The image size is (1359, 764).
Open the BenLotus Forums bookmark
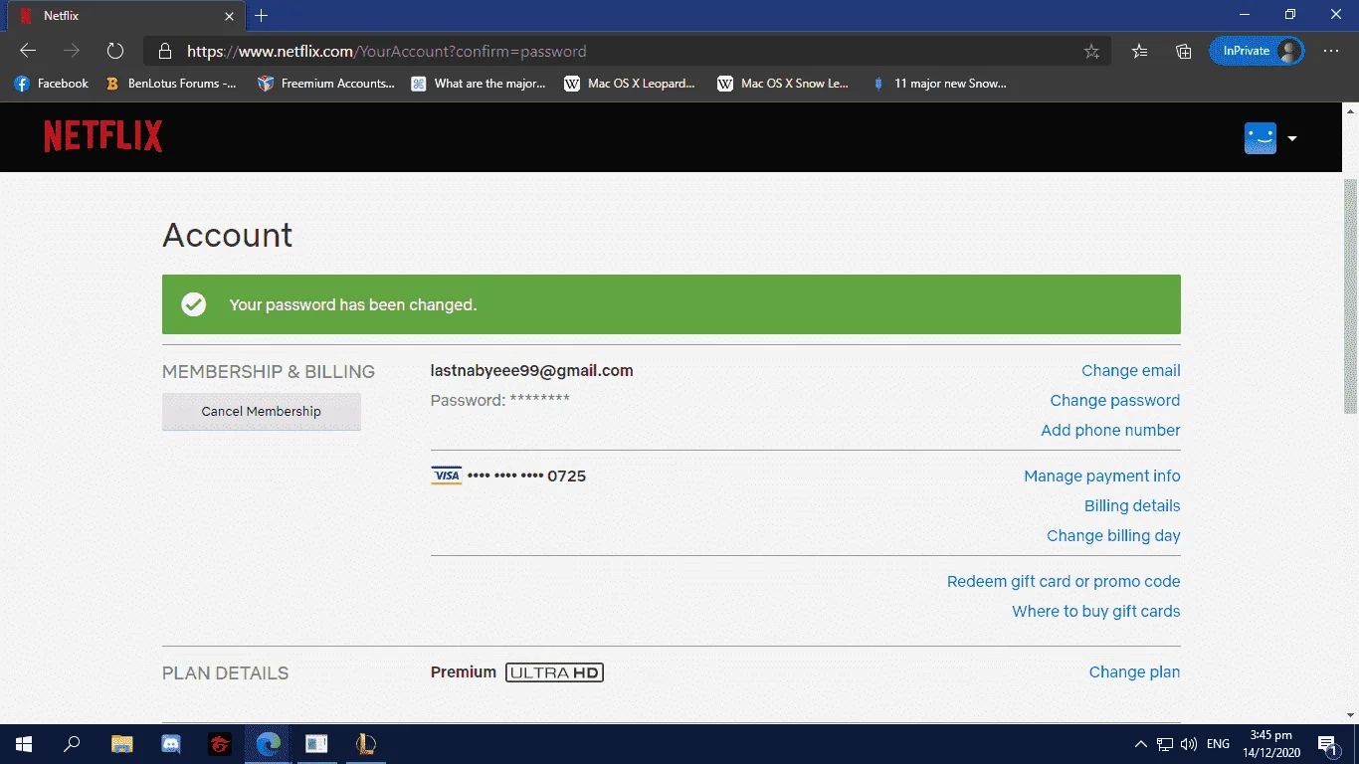coord(171,84)
